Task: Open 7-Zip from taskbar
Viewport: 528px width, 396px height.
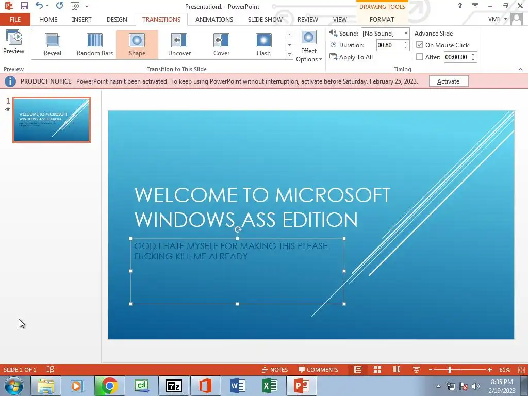Action: (173, 386)
